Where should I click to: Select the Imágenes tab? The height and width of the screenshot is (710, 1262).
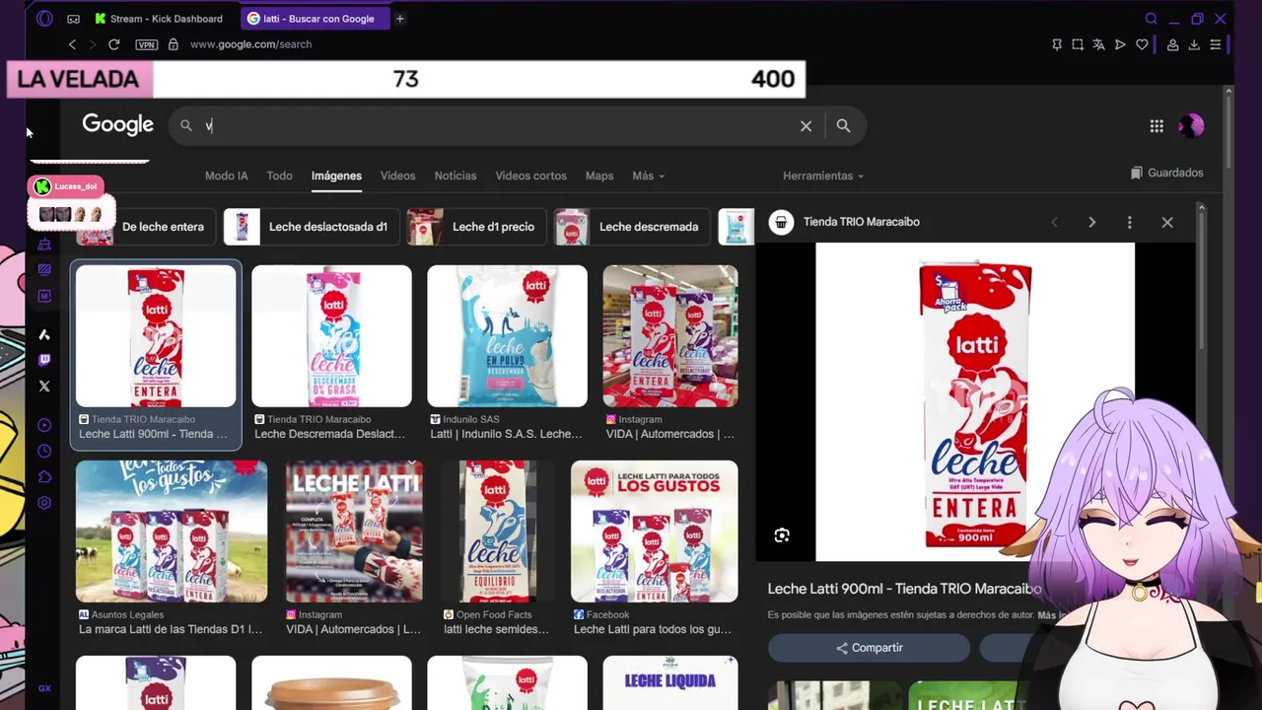[x=336, y=176]
